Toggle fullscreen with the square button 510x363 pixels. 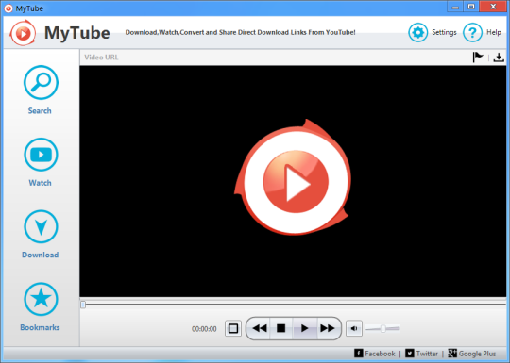(x=233, y=328)
